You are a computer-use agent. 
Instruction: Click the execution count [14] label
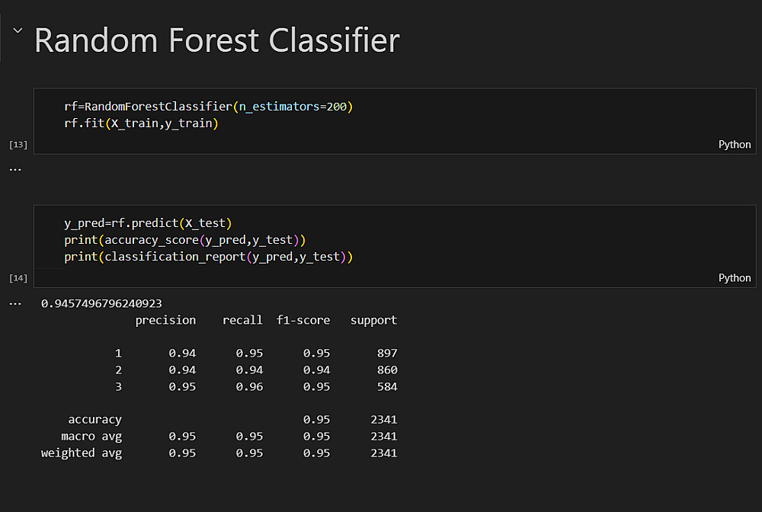(18, 278)
